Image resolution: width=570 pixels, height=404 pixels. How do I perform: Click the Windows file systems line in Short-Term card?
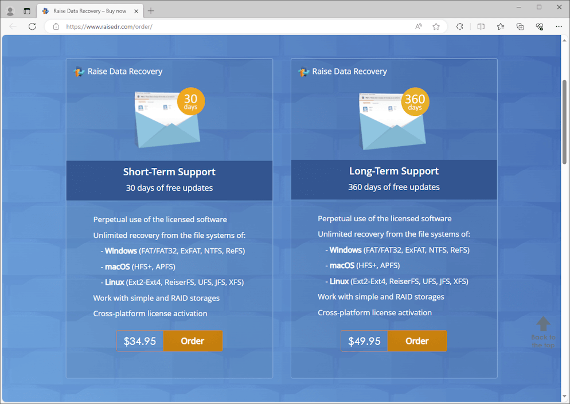click(173, 251)
